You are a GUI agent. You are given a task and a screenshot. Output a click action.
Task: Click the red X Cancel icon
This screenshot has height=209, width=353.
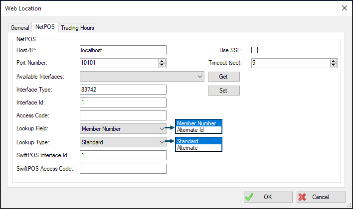coord(302,197)
